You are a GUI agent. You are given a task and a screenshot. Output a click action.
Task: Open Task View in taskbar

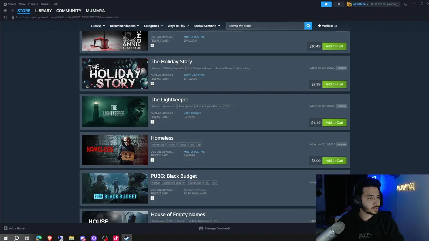click(27, 238)
